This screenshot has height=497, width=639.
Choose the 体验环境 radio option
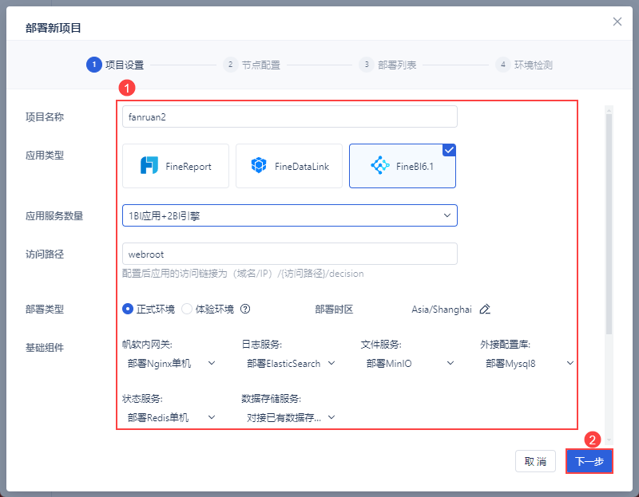[x=208, y=309]
